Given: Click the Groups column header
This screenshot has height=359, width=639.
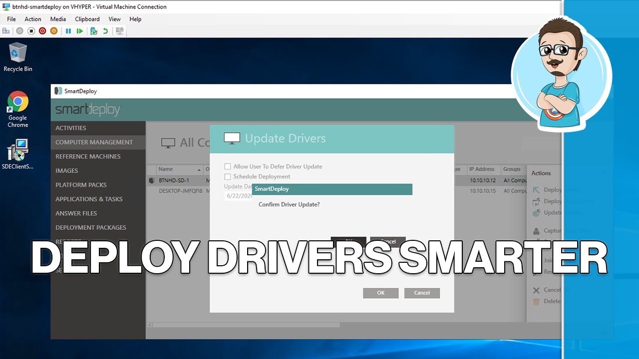Looking at the screenshot, I should pyautogui.click(x=514, y=170).
